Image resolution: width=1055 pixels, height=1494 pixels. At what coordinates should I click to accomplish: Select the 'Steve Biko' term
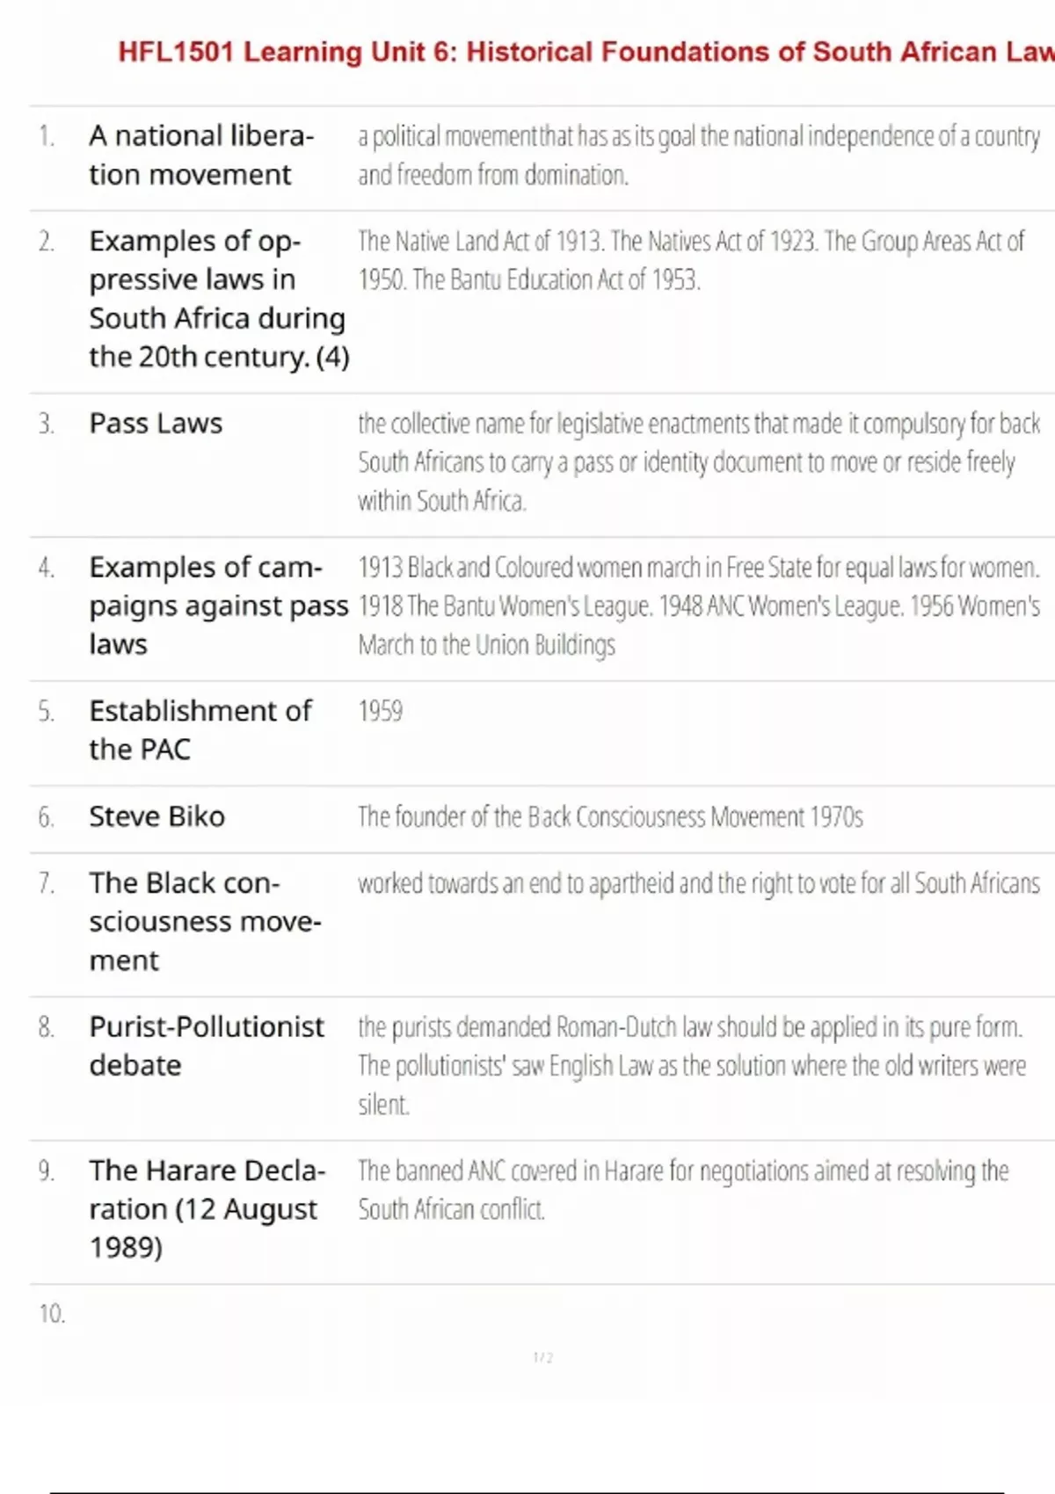(156, 816)
